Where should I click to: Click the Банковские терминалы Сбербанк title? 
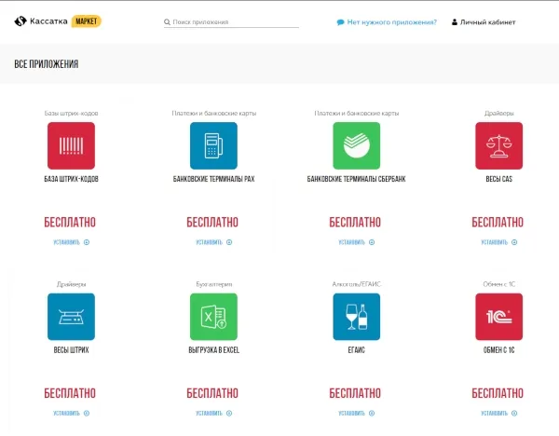(x=357, y=179)
